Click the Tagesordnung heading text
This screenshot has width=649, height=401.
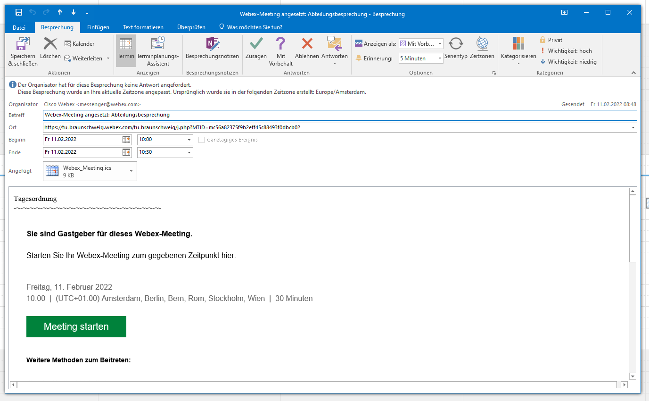pyautogui.click(x=35, y=199)
